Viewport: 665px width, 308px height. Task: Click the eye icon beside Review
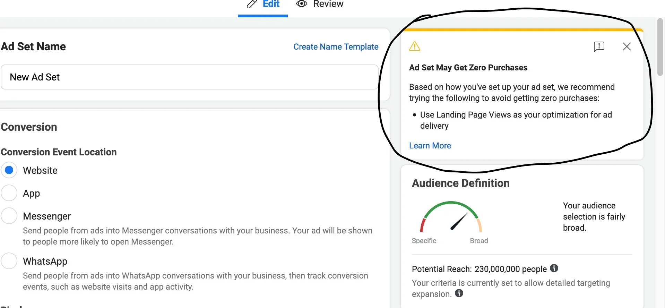(x=302, y=4)
